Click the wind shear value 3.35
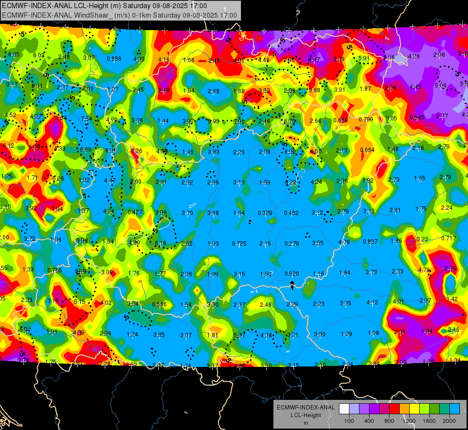The width and height of the screenshot is (468, 430). [x=345, y=303]
